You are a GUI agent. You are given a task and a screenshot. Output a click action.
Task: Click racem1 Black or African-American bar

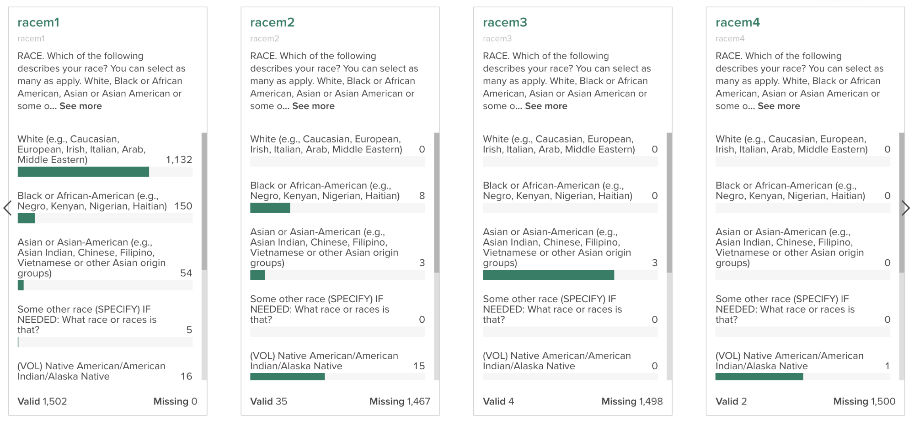[x=26, y=218]
